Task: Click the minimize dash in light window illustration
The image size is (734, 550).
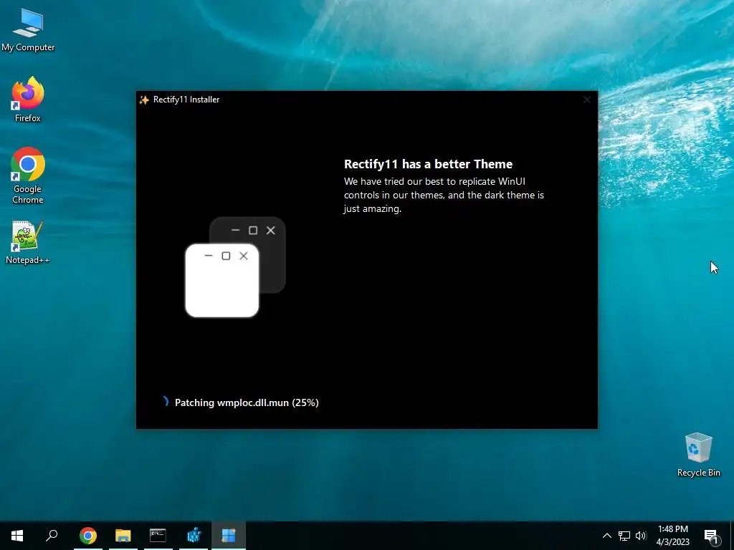Action: (x=209, y=256)
